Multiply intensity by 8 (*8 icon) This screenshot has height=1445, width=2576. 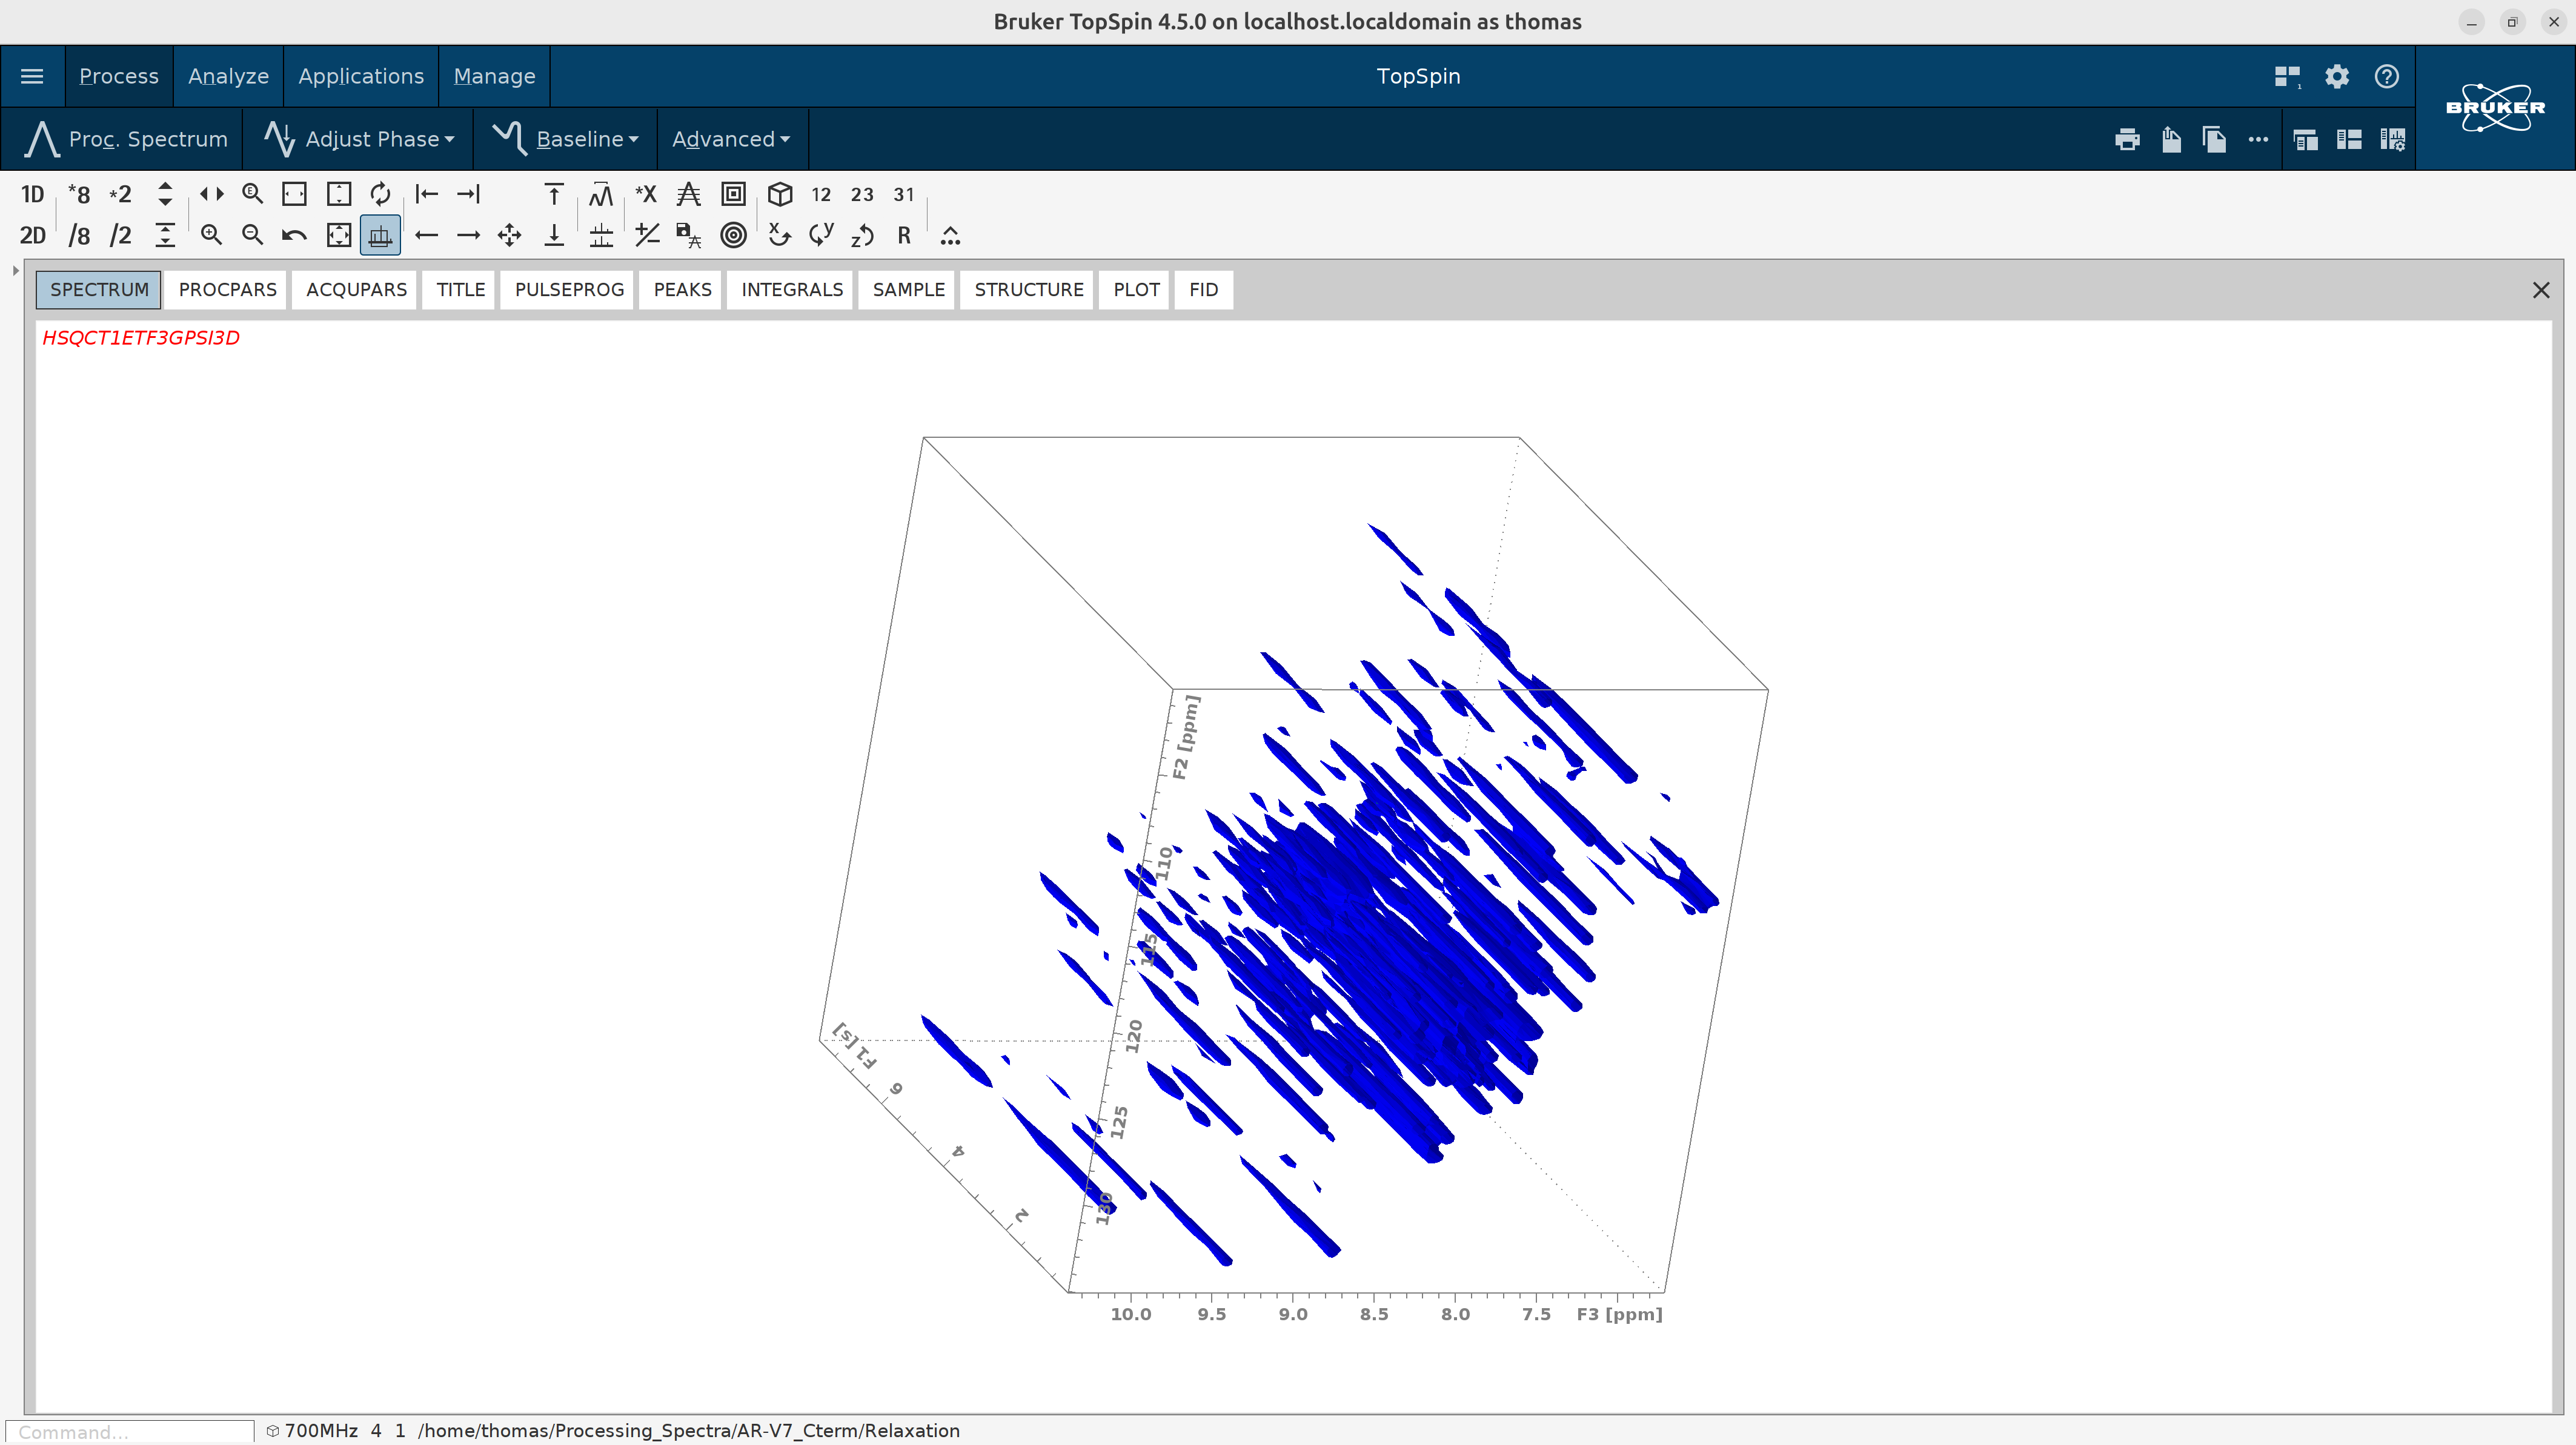click(x=78, y=194)
